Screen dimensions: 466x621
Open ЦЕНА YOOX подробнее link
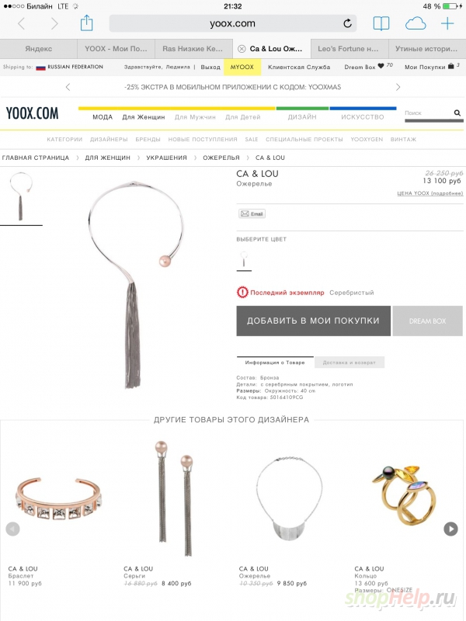pos(429,193)
